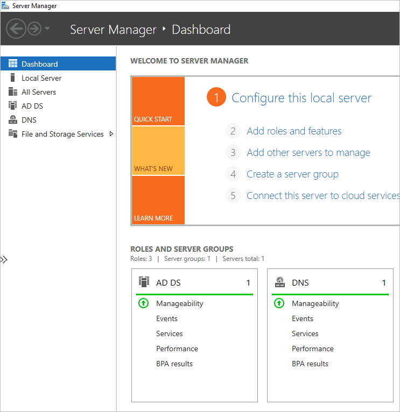Click the DNS tile server count 1
The image size is (400, 412).
pos(384,283)
